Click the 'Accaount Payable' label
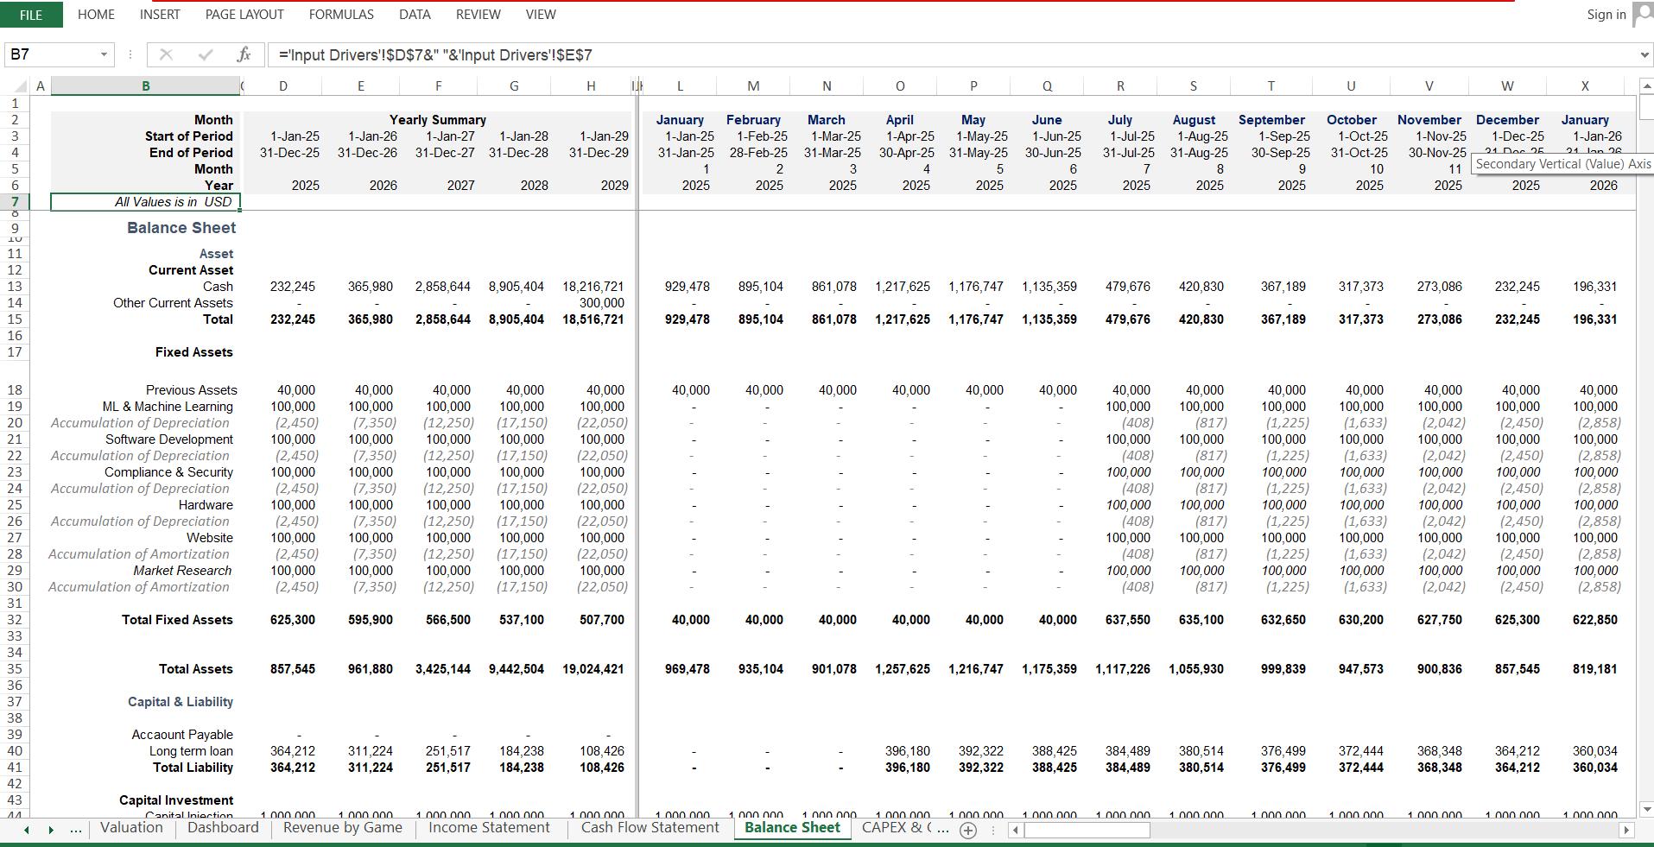Viewport: 1654px width, 847px height. [182, 735]
